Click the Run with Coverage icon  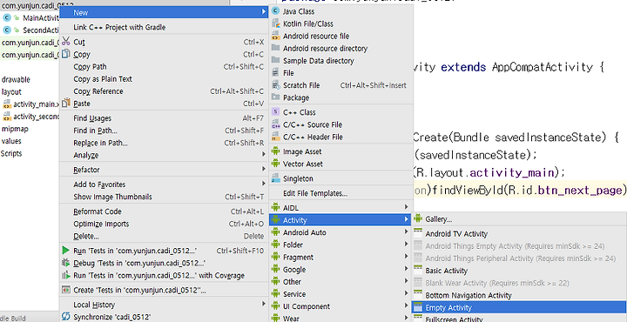[x=66, y=275]
